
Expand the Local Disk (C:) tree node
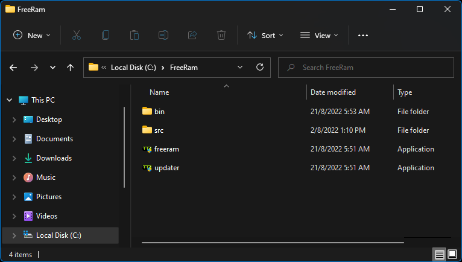[14, 235]
